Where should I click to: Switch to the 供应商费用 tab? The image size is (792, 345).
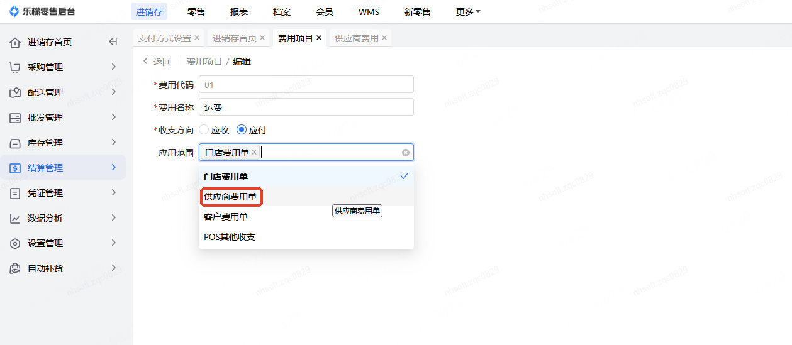[356, 38]
